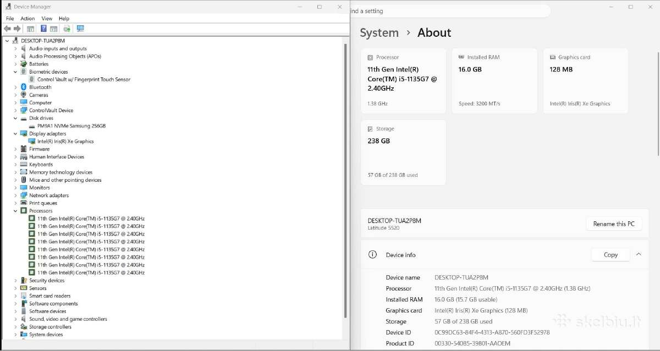
Task: Select PM9A1 NVMe Samsung 256GB drive
Action: (71, 126)
